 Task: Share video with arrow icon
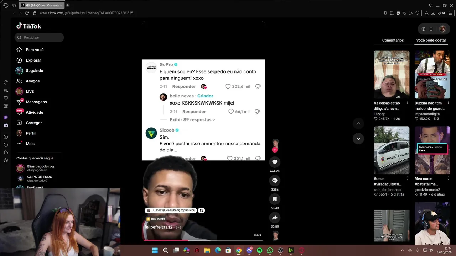point(275,218)
